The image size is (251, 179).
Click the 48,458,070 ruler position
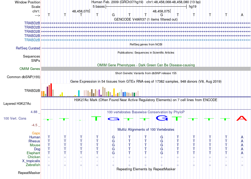coord(81,11)
